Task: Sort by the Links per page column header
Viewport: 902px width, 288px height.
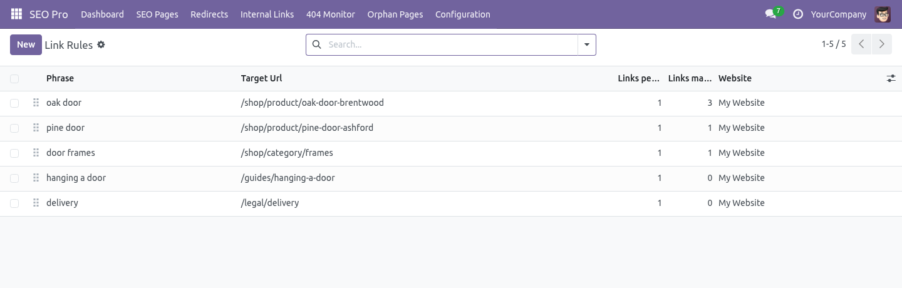Action: pos(638,78)
